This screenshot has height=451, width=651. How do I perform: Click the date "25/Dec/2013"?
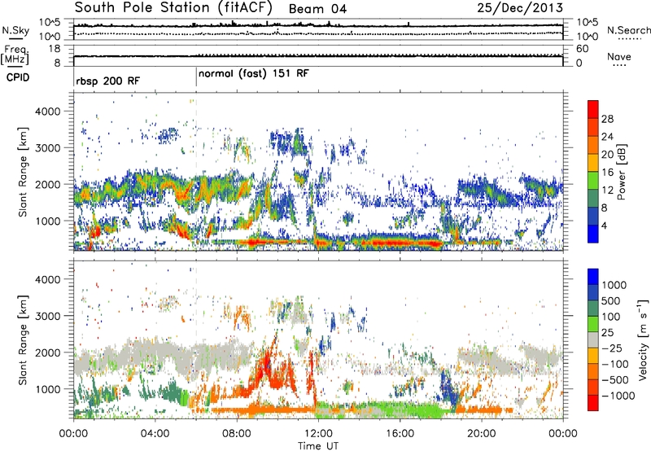[x=520, y=7]
